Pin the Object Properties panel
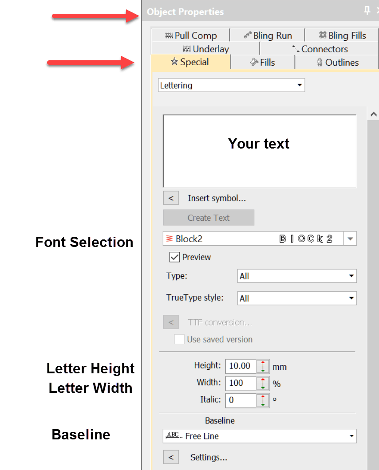 (367, 11)
